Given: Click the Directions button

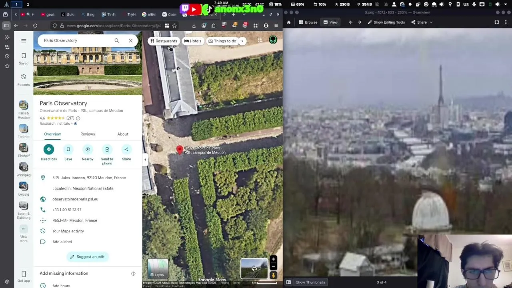Looking at the screenshot, I should click(x=49, y=153).
